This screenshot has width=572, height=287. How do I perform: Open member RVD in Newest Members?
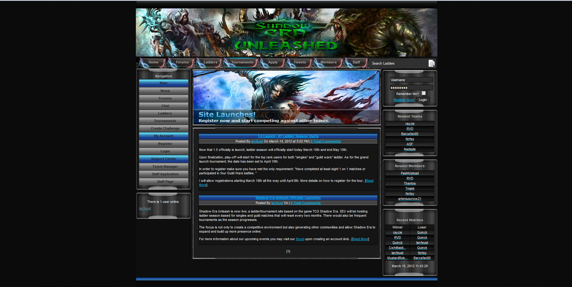pos(410,179)
